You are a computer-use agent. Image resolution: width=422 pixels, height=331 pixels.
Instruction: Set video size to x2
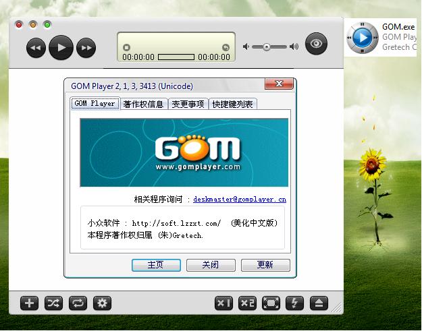pos(247,303)
